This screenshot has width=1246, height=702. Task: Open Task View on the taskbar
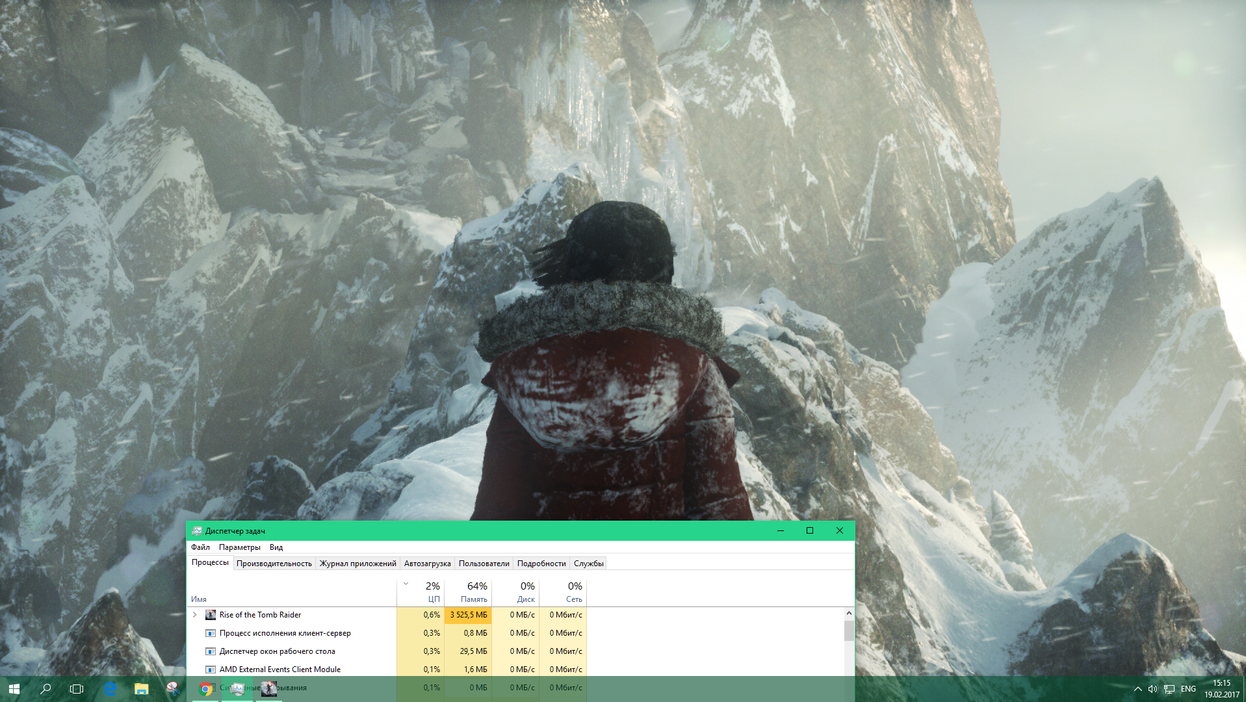[77, 689]
